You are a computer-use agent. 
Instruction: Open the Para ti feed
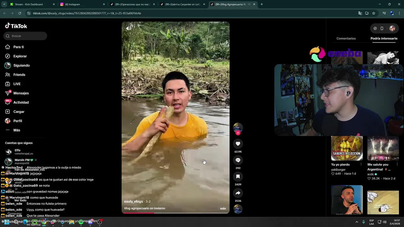point(18,47)
